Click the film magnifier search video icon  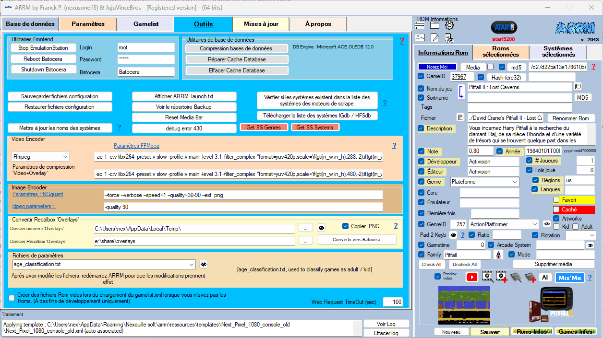[x=487, y=277]
